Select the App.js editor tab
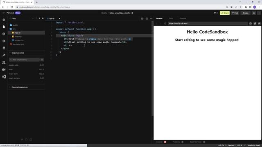This screenshot has height=147, width=262. pos(52,18)
